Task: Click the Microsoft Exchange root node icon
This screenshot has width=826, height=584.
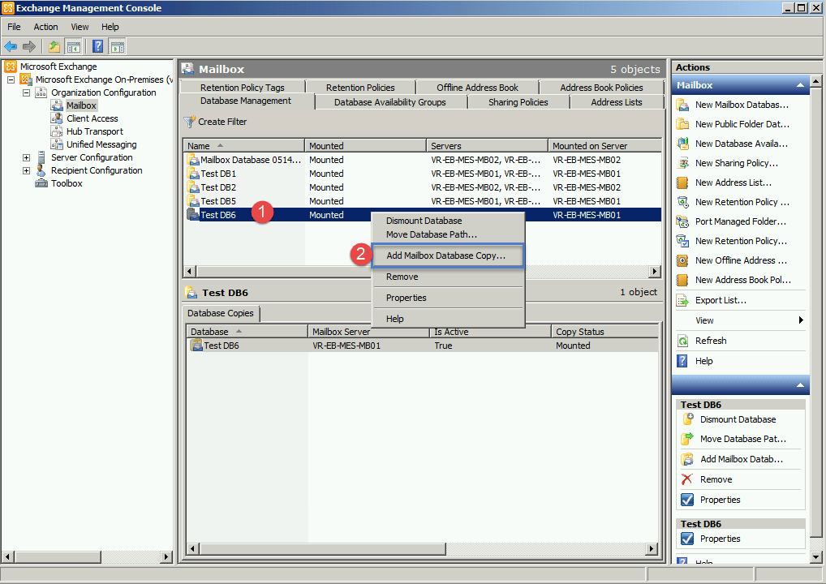Action: pyautogui.click(x=10, y=67)
